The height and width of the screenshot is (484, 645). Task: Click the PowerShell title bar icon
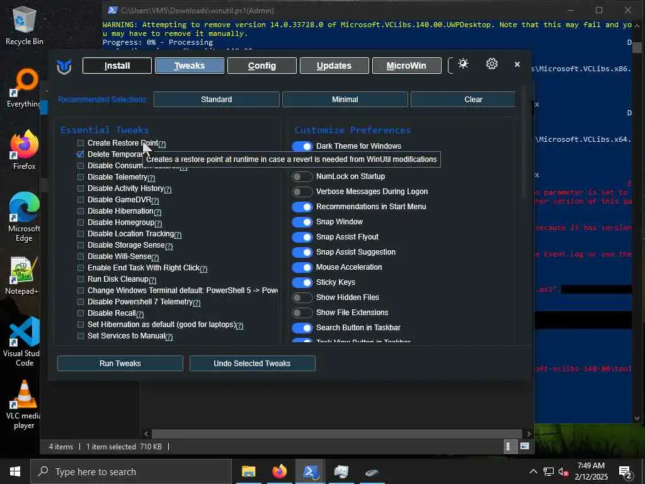tap(113, 10)
